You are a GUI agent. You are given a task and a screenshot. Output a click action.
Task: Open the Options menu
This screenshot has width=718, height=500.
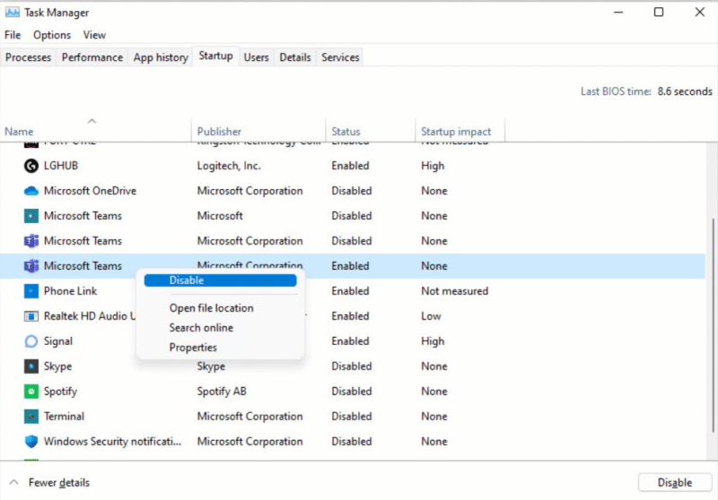point(52,35)
